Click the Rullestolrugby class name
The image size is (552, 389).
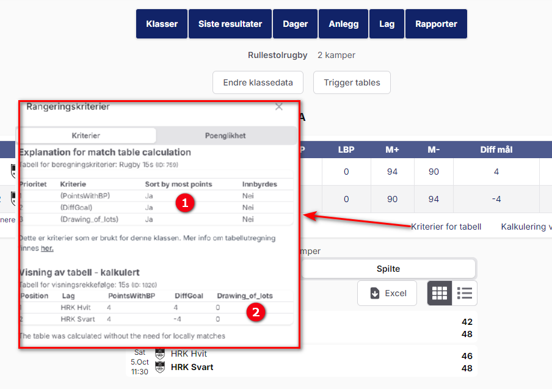click(x=277, y=56)
